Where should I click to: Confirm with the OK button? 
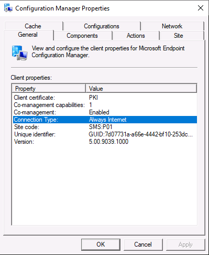[101, 245]
